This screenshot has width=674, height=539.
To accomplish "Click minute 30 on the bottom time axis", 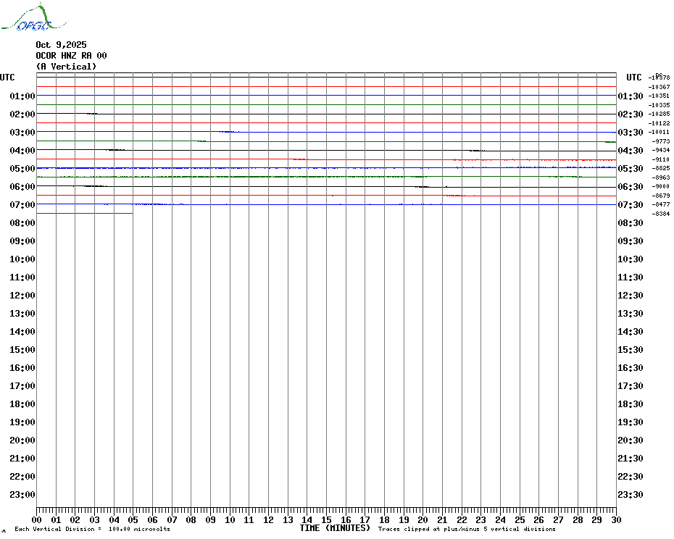I will point(615,520).
